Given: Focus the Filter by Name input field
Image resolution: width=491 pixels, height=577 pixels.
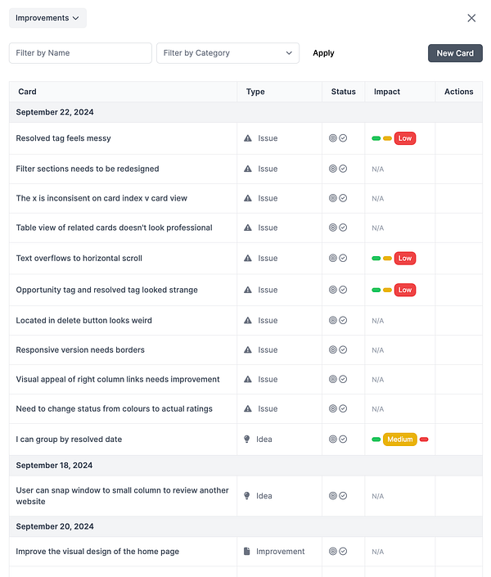Looking at the screenshot, I should pos(80,53).
